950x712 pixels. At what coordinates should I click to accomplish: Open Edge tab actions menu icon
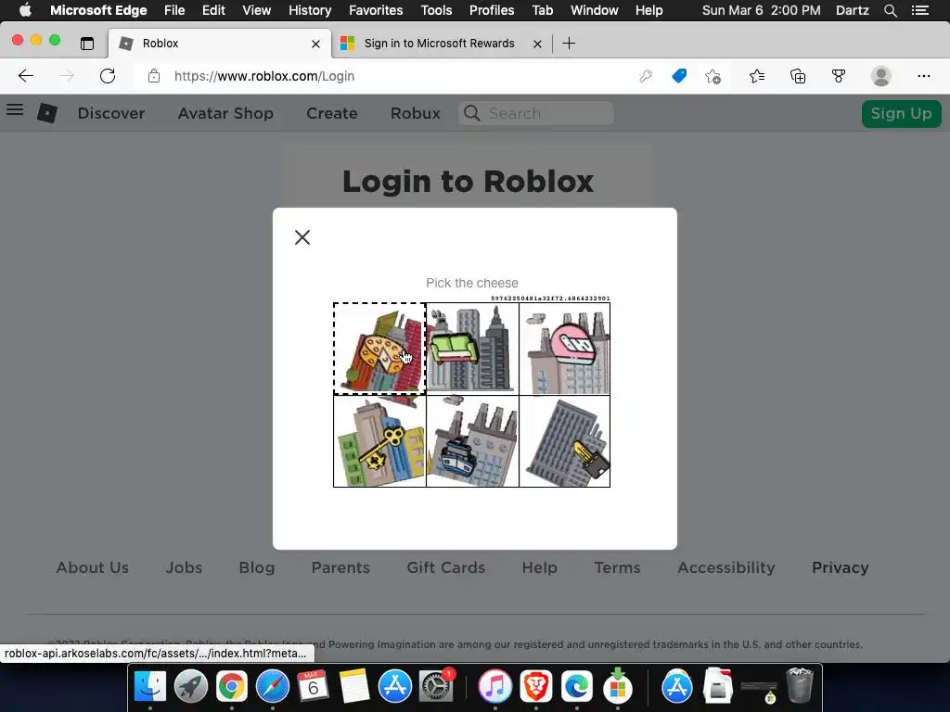[87, 43]
